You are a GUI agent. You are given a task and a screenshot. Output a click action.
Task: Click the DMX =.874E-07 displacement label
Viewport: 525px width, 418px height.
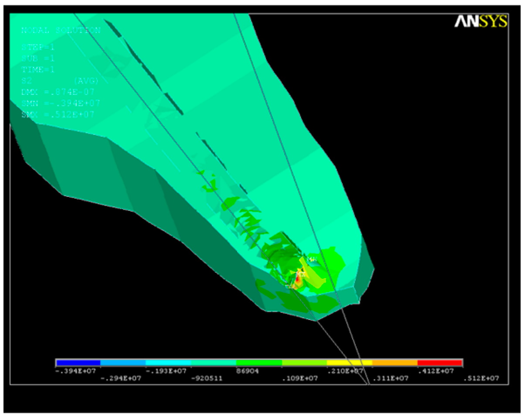[58, 92]
